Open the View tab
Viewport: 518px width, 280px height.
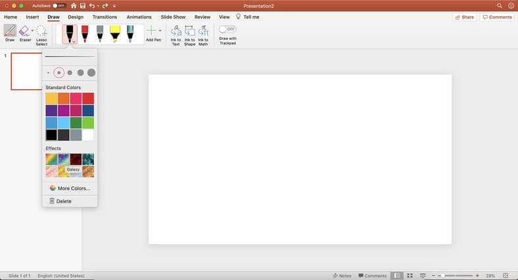tap(224, 17)
